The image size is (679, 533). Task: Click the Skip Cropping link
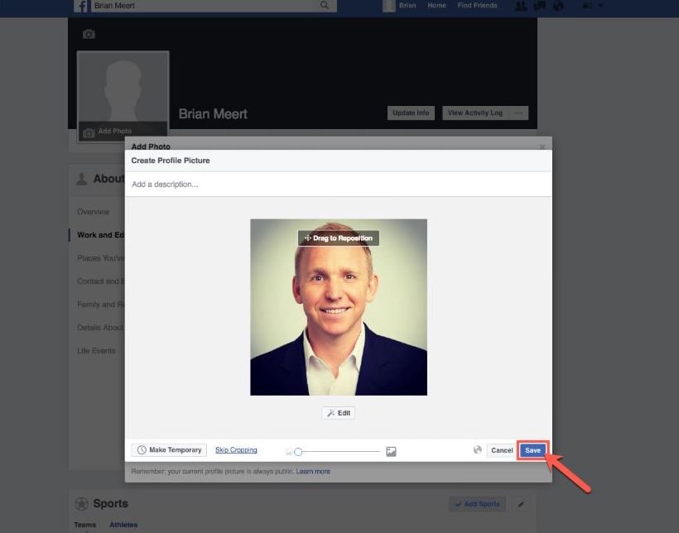236,450
